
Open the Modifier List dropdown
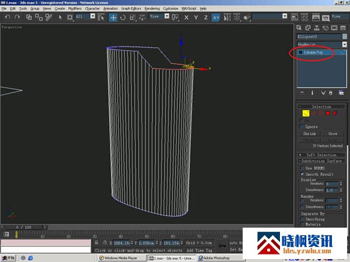click(344, 44)
